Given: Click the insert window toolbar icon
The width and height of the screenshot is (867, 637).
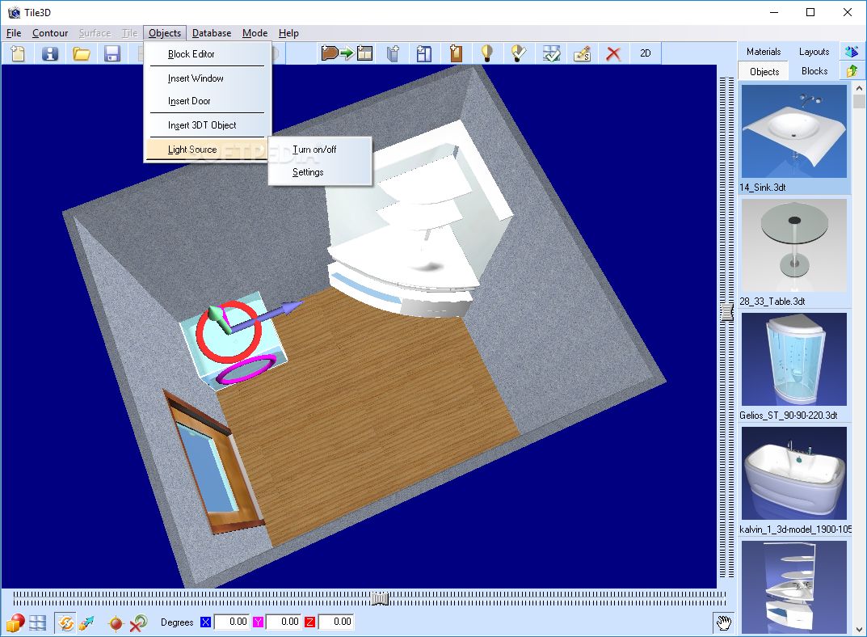Looking at the screenshot, I should pyautogui.click(x=424, y=53).
